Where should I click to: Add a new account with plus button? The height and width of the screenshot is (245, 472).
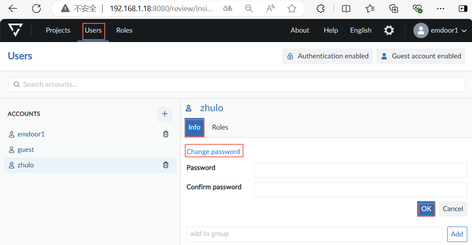click(x=164, y=114)
